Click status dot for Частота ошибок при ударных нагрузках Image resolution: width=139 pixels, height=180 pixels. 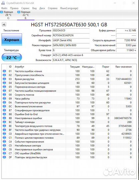(4, 130)
